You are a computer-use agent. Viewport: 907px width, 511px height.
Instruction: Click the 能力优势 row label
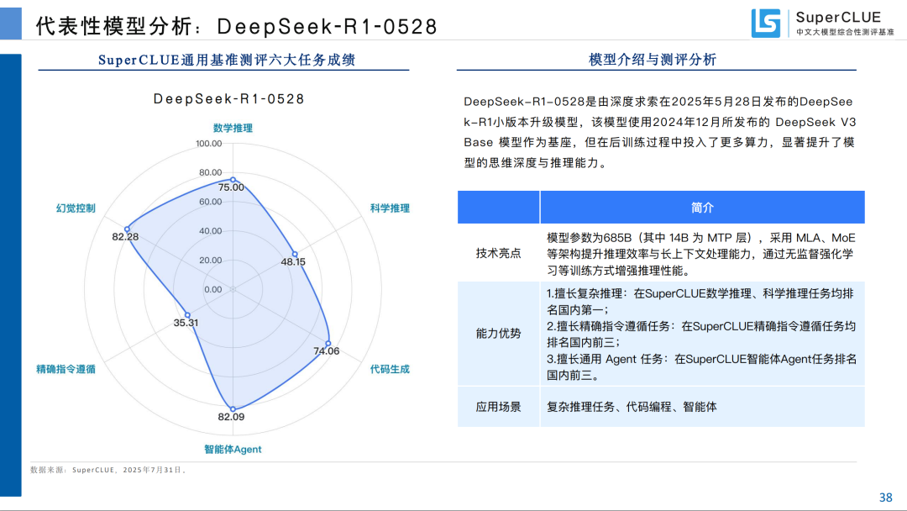tap(498, 334)
